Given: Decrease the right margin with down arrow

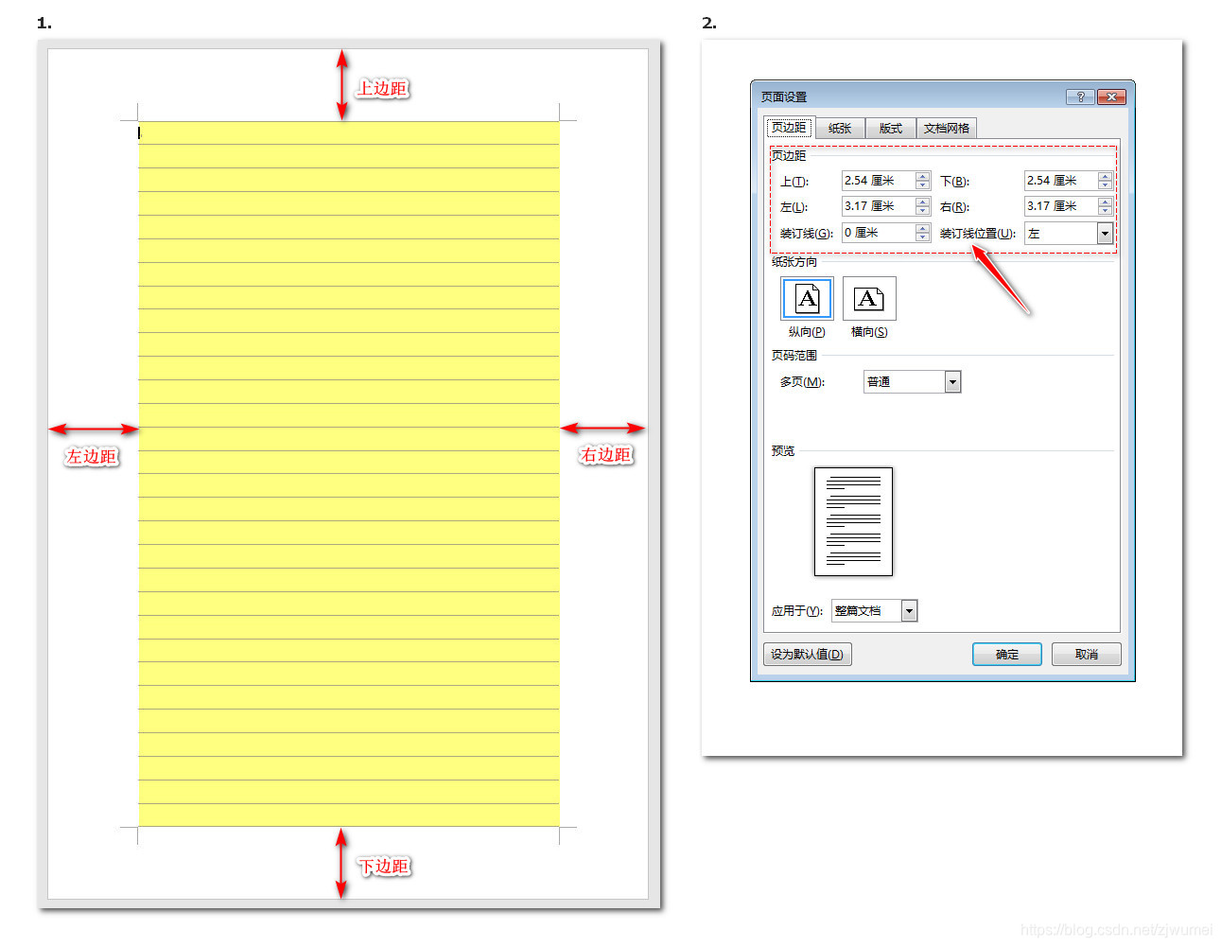Looking at the screenshot, I should pos(1105,211).
